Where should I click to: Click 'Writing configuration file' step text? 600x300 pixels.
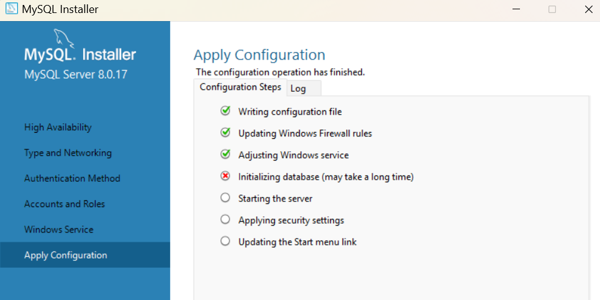coord(290,112)
